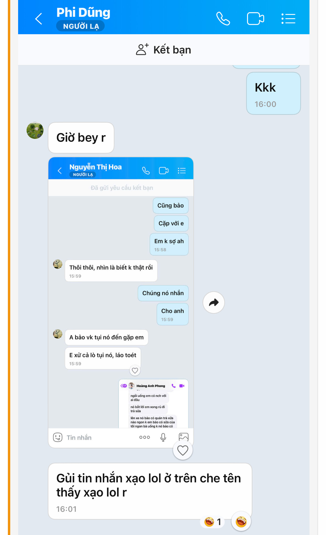326x535 pixels.
Task: Open the conversation options list menu
Action: [288, 19]
